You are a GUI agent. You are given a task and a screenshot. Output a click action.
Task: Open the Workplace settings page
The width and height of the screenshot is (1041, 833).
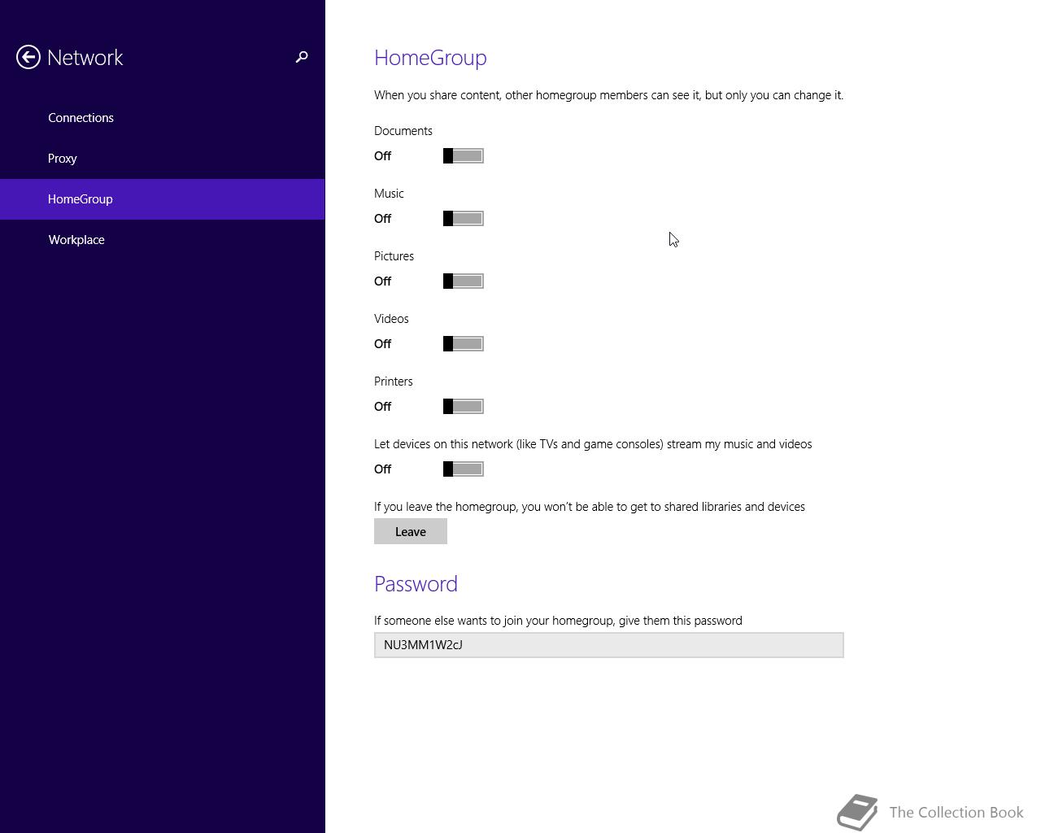162,240
